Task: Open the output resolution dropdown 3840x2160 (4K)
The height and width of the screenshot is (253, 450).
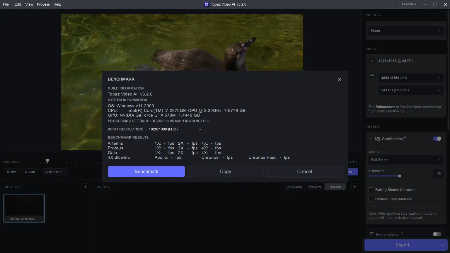Action: [x=411, y=78]
